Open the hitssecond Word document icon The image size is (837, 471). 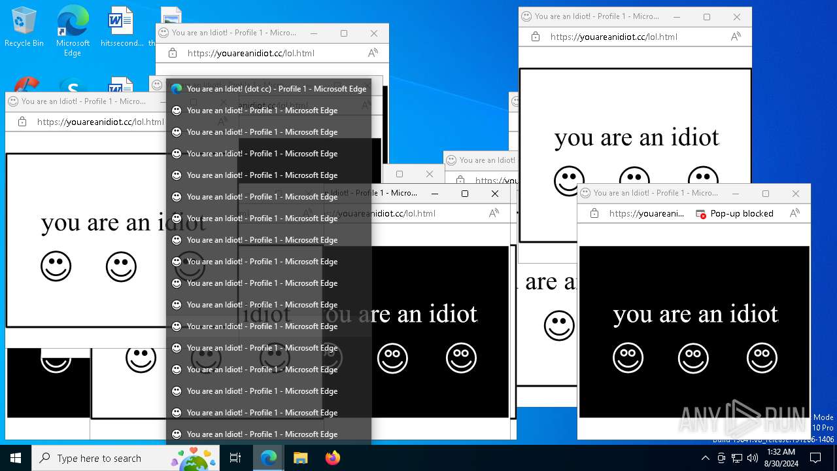121,27
